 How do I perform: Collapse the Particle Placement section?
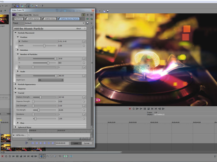pyautogui.click(x=15, y=33)
